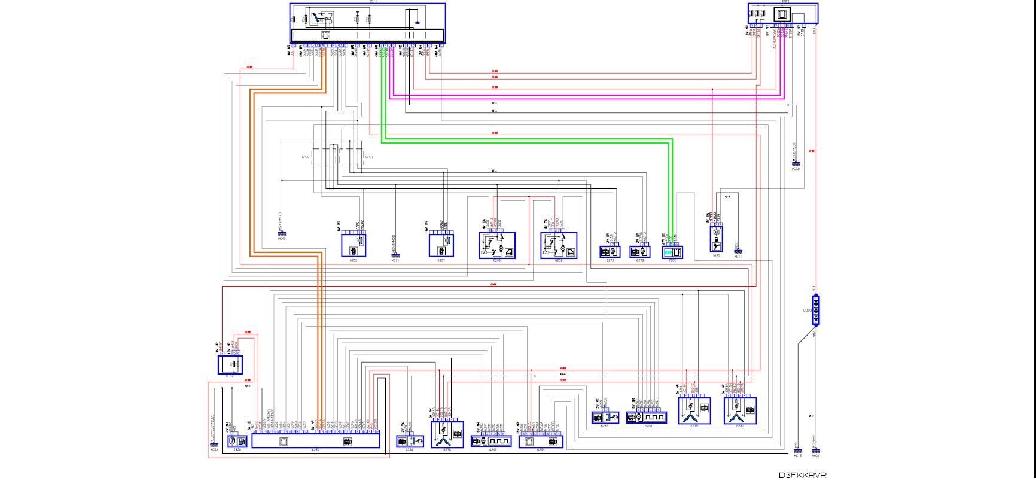Select the PSF1 fuse box at top right
The height and width of the screenshot is (478, 1036).
782,13
